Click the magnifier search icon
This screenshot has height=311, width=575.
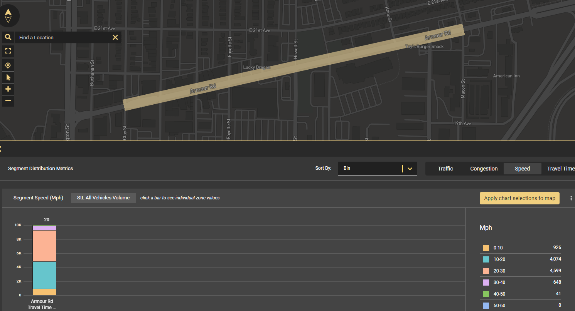pos(8,37)
